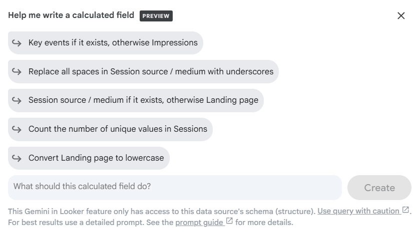Use 'Count the number of unique values in Sessions'

(110, 129)
